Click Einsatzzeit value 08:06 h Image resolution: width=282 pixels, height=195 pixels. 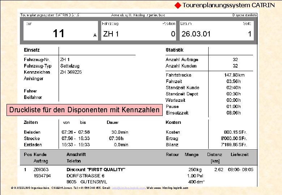(x=234, y=113)
